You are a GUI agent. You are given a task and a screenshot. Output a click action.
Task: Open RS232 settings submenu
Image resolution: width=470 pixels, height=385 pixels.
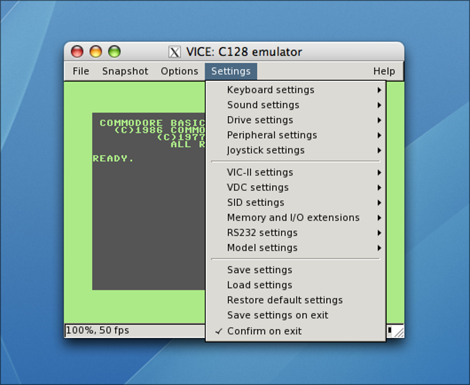296,233
